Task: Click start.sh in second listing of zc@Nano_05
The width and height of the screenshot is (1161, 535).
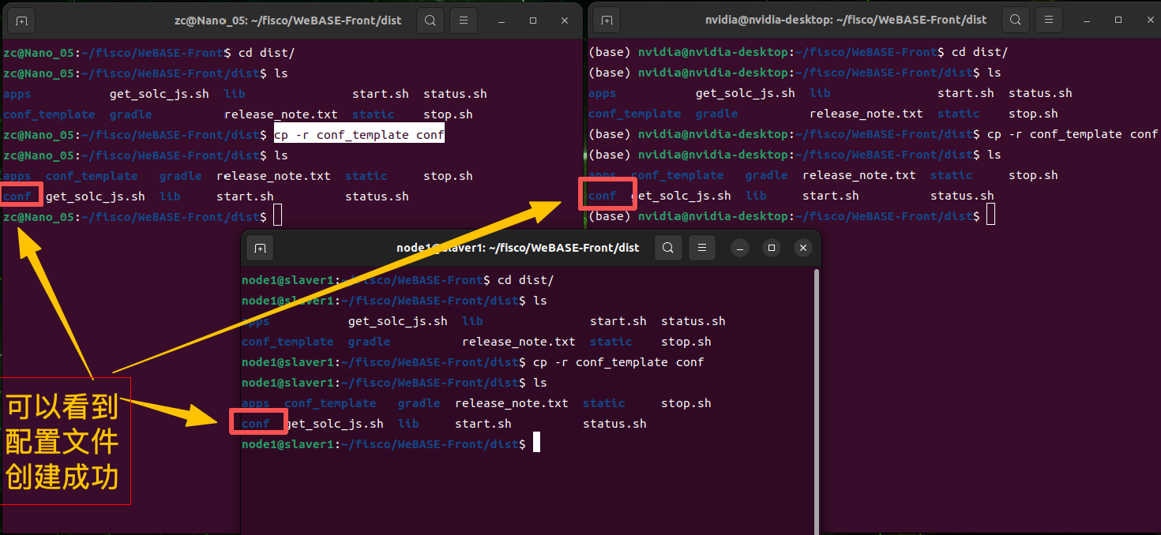Action: coord(245,196)
